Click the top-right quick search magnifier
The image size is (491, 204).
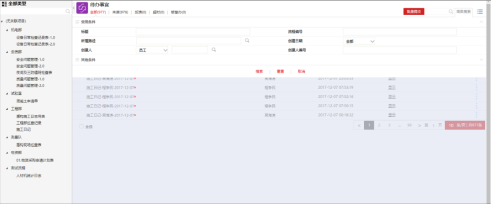[451, 12]
